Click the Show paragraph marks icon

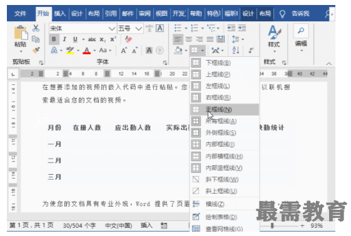point(251,51)
